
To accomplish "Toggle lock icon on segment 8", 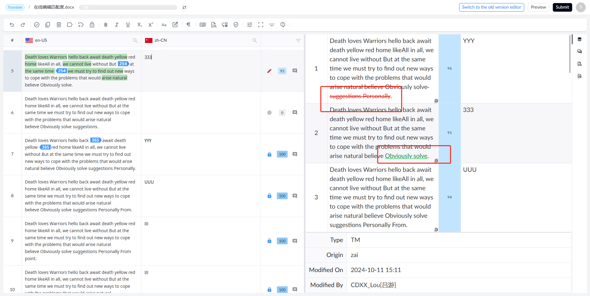I will click(x=269, y=196).
